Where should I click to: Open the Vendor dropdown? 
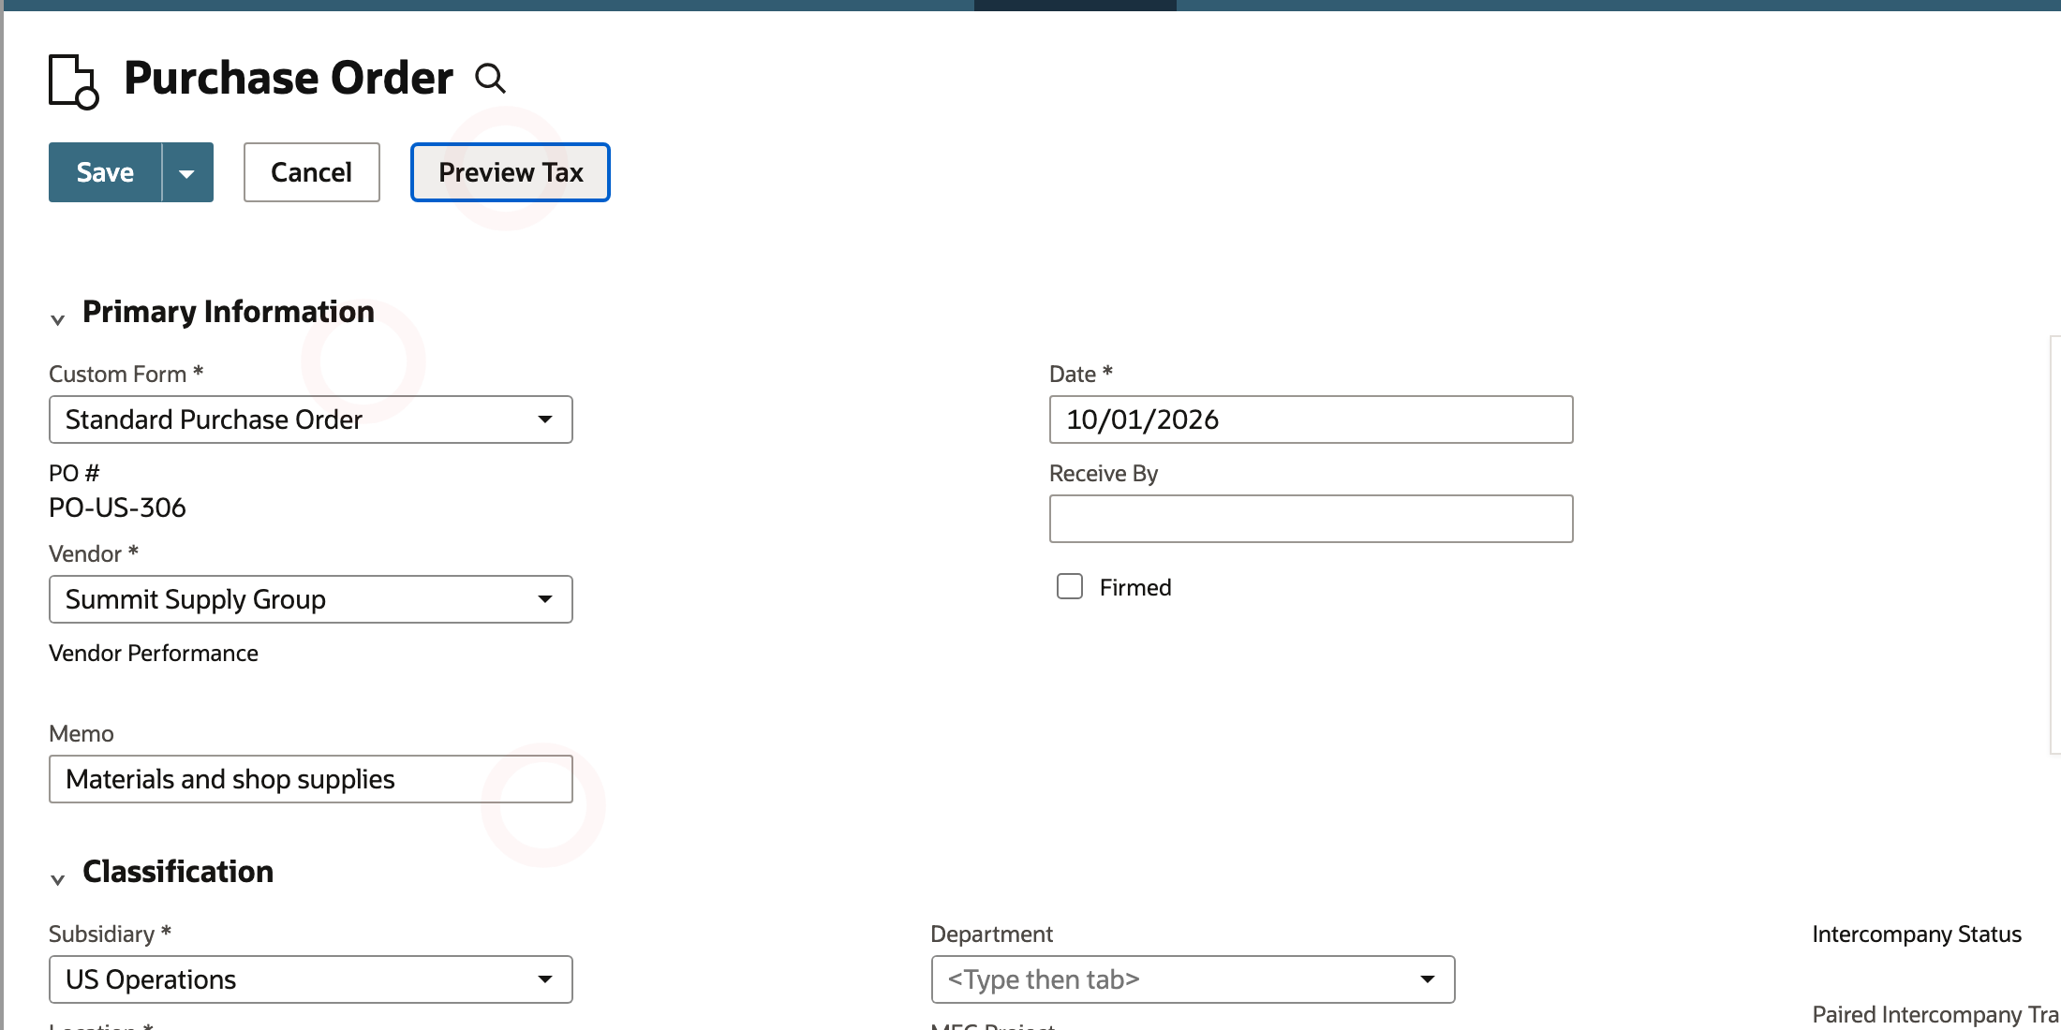click(311, 599)
